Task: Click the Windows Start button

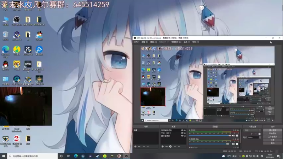Action: click(x=4, y=156)
